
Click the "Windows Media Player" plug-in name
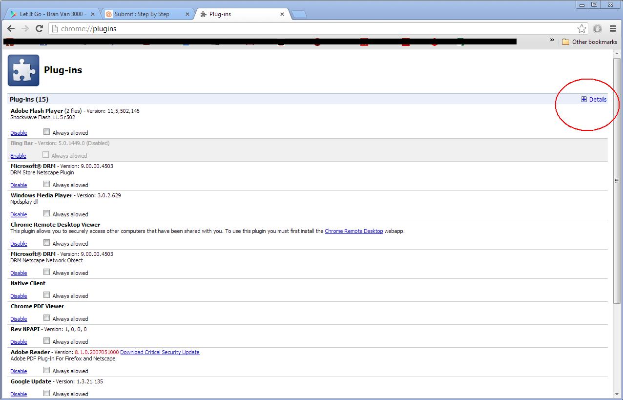click(x=42, y=195)
